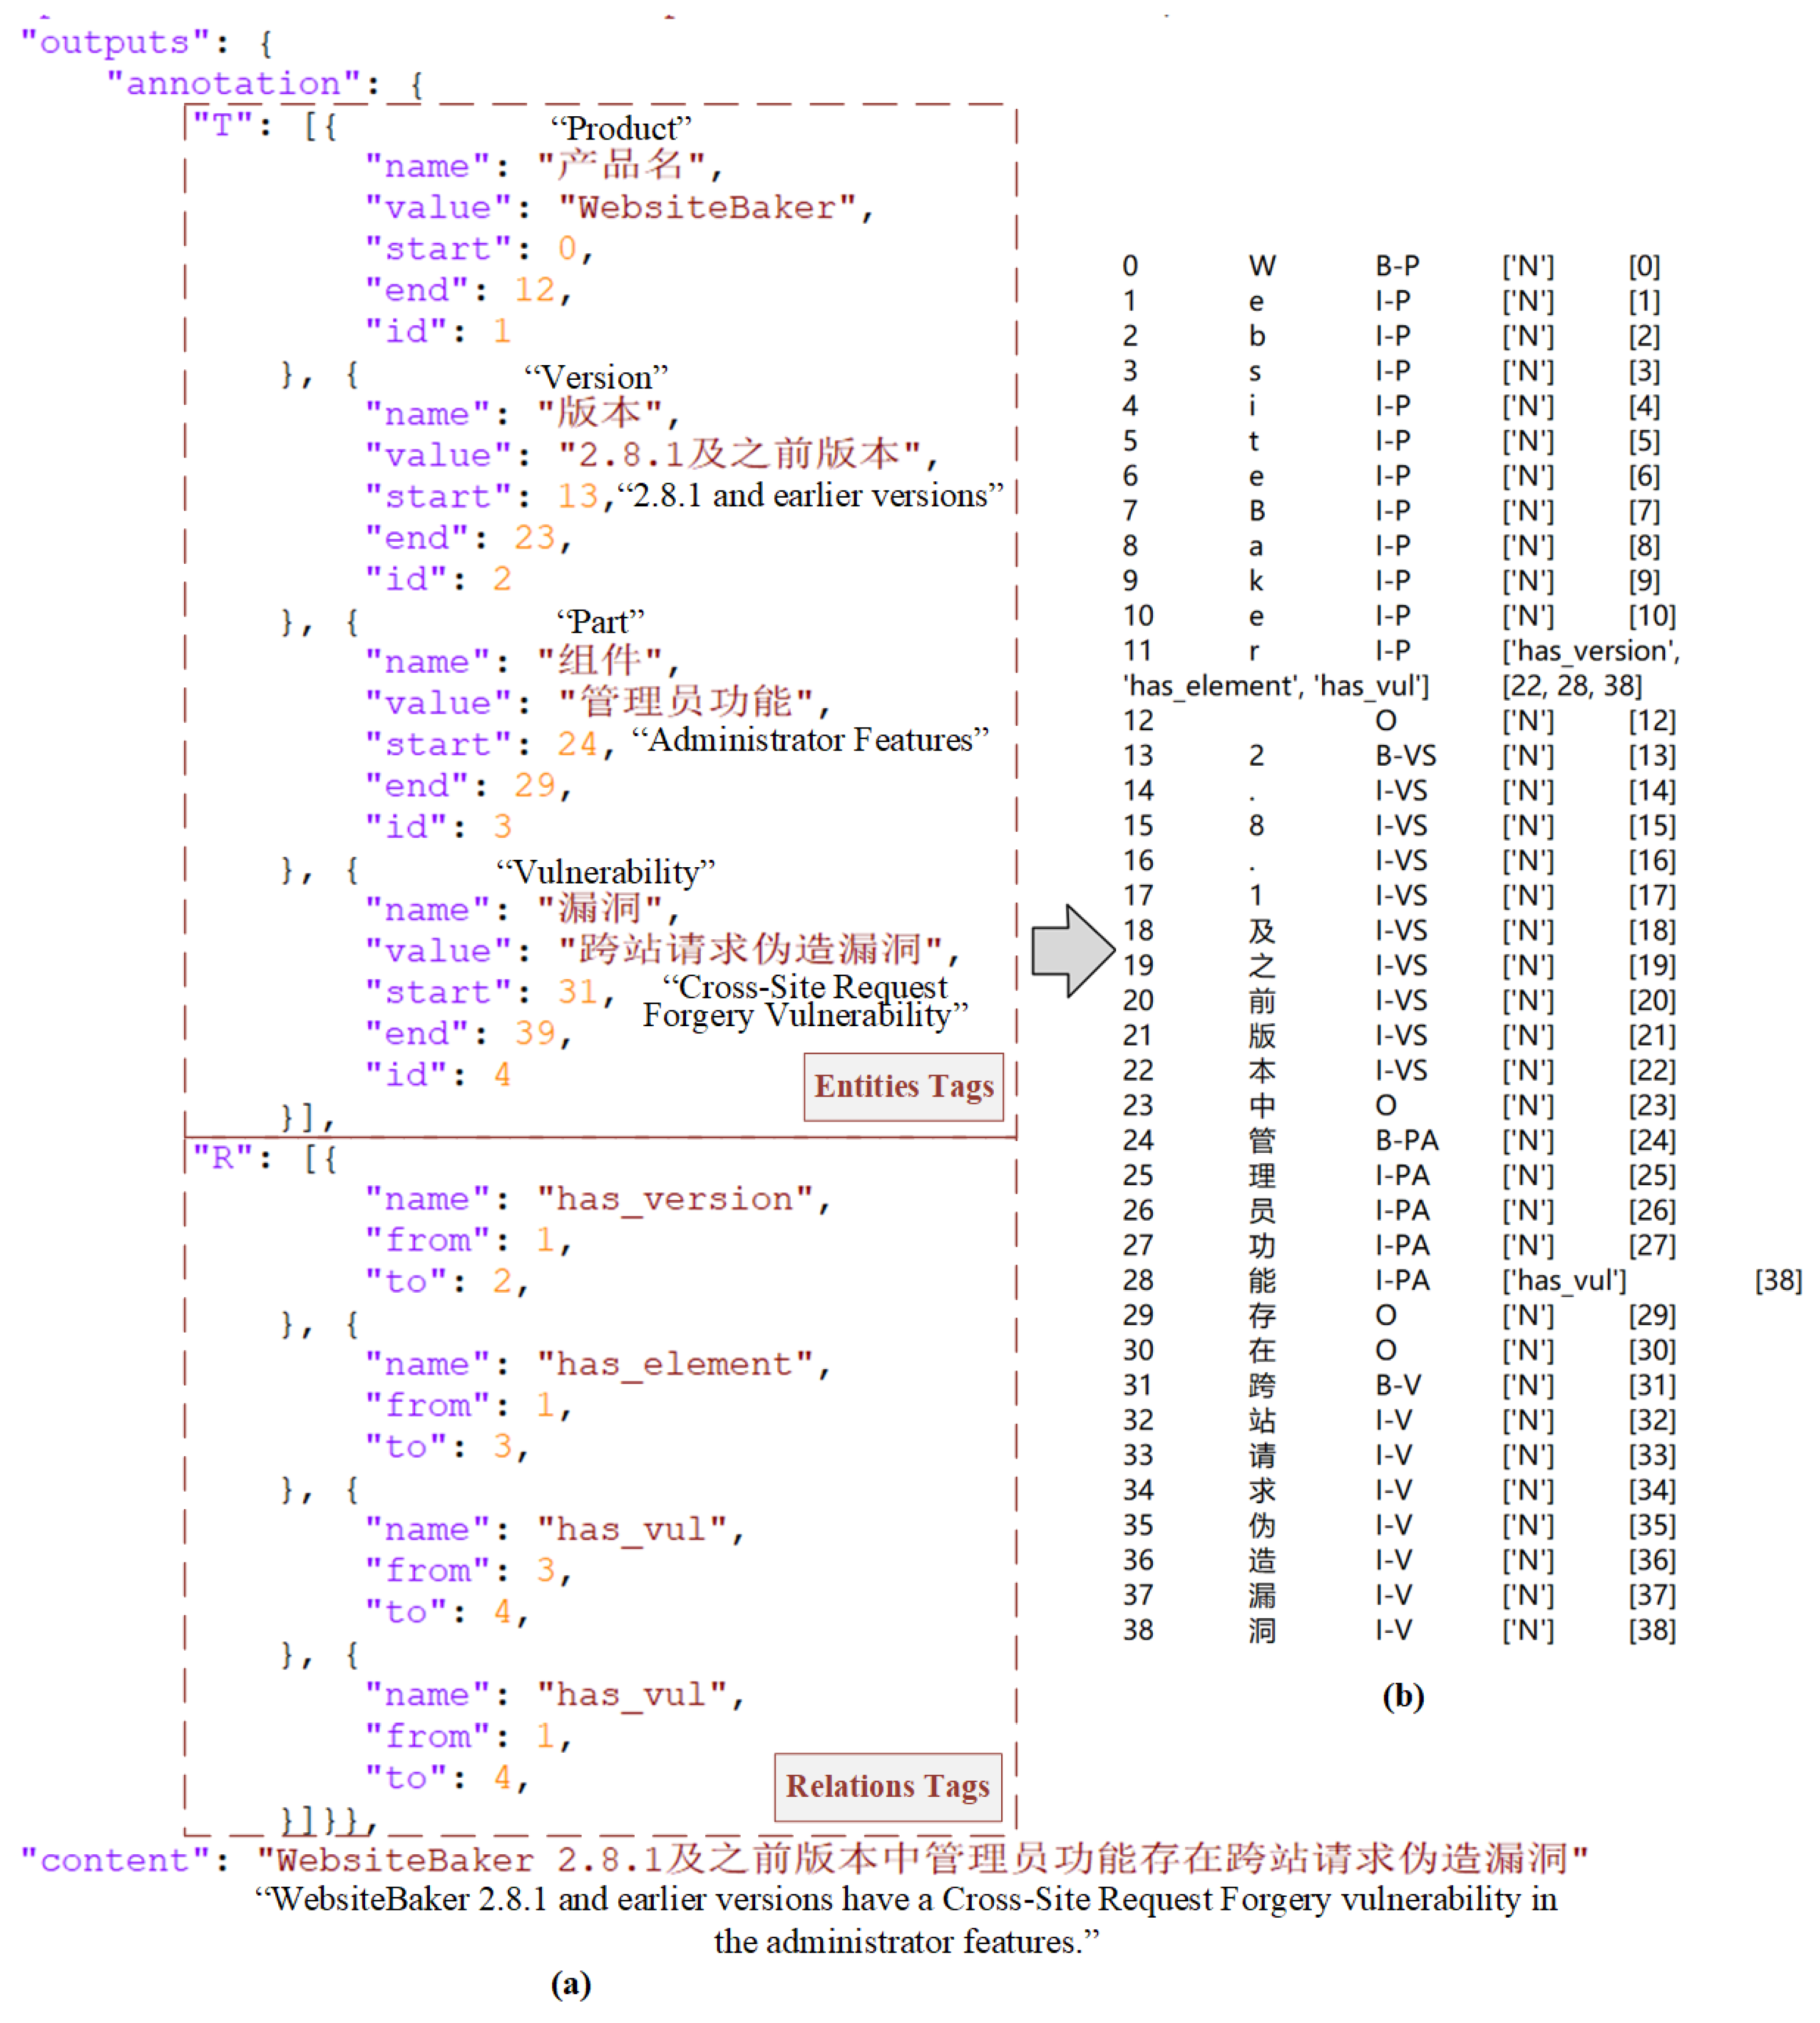Select the "end": 12 number

[534, 290]
